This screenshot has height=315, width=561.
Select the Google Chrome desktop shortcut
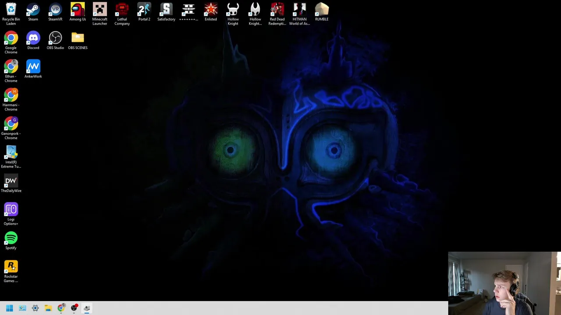[11, 42]
